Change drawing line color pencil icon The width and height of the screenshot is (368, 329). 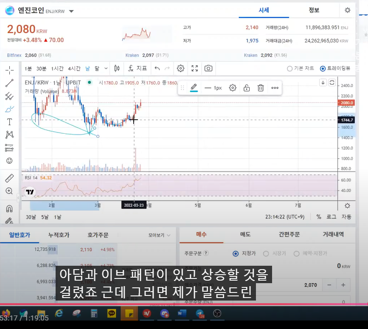pyautogui.click(x=194, y=88)
